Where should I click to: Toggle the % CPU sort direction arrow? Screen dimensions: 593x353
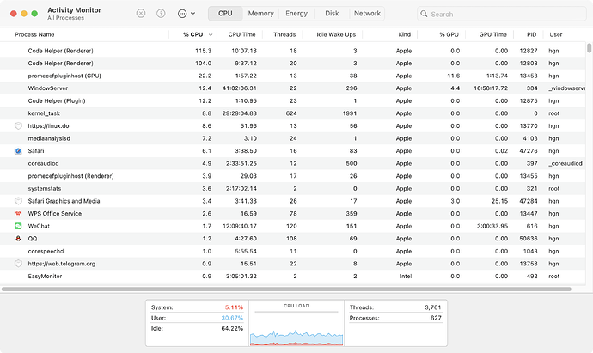click(211, 34)
